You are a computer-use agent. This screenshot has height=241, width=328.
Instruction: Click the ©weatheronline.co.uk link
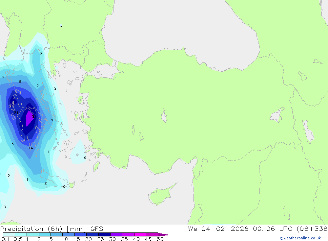[x=300, y=238]
